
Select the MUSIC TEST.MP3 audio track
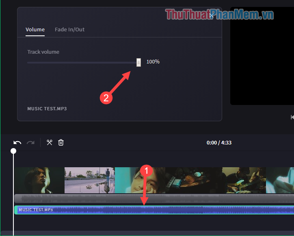(x=154, y=210)
